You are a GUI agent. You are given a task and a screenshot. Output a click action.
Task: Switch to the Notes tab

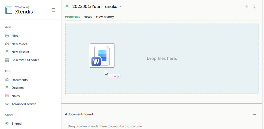(88, 17)
